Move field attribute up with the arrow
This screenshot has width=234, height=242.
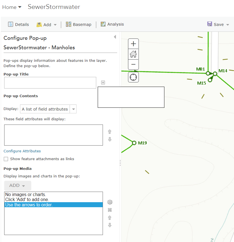(110, 132)
